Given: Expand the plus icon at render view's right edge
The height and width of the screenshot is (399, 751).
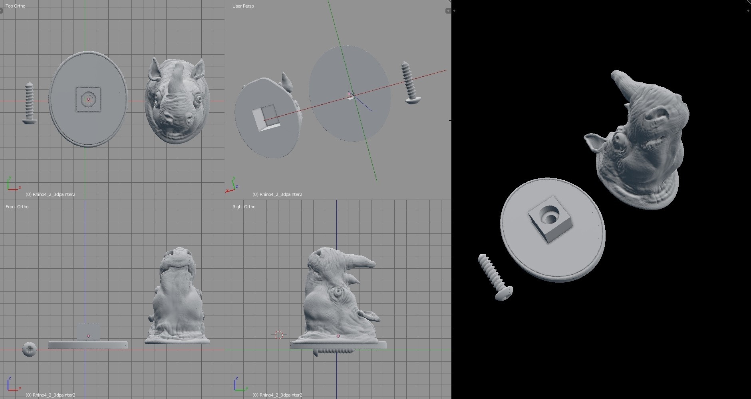Looking at the screenshot, I should (x=748, y=11).
